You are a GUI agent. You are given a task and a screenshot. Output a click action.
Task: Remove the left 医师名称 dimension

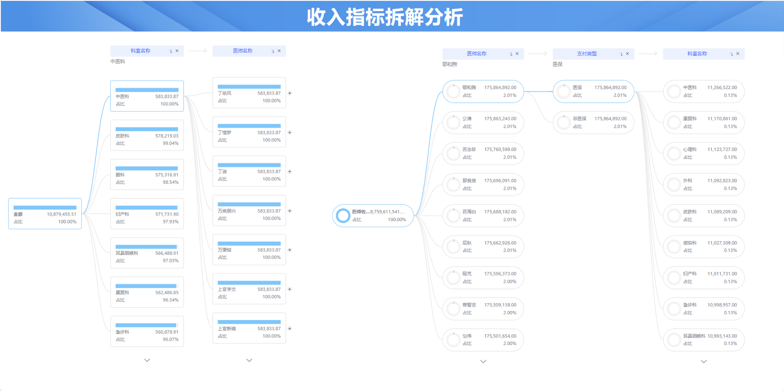tap(279, 51)
